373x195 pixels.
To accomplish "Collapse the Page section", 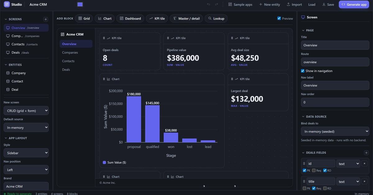I will tap(303, 30).
